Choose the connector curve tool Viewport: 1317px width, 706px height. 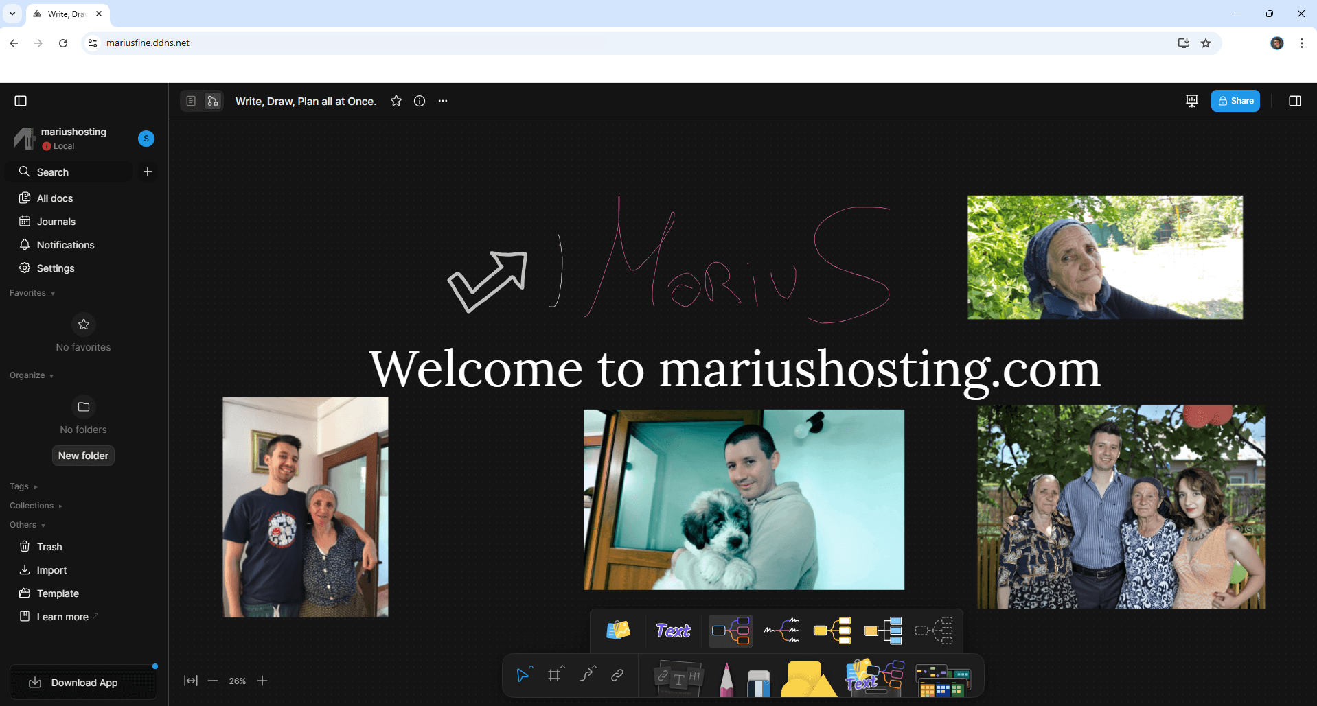tap(587, 676)
